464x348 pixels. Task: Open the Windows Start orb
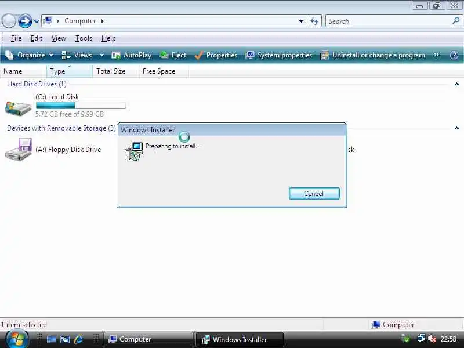coord(17,339)
